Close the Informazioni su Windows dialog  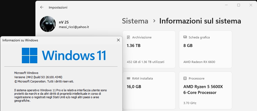point(118,40)
